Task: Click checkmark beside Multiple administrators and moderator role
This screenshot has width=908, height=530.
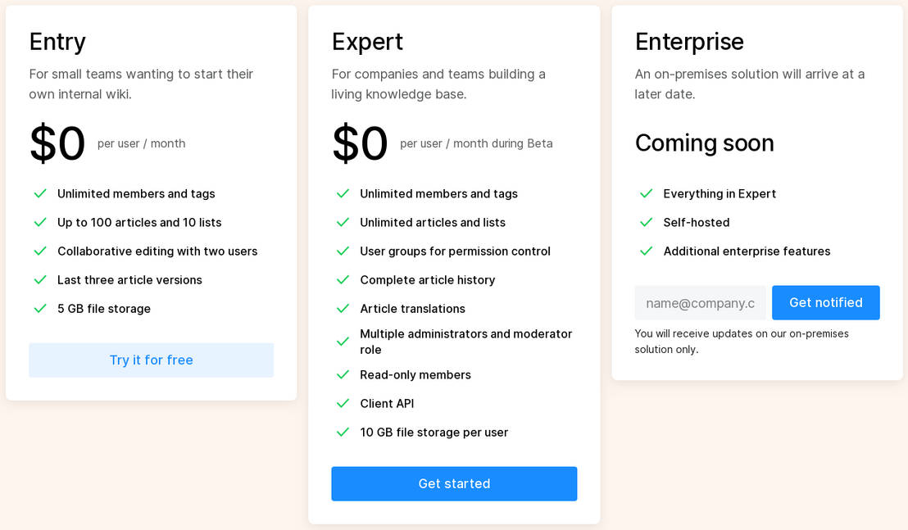Action: click(343, 342)
